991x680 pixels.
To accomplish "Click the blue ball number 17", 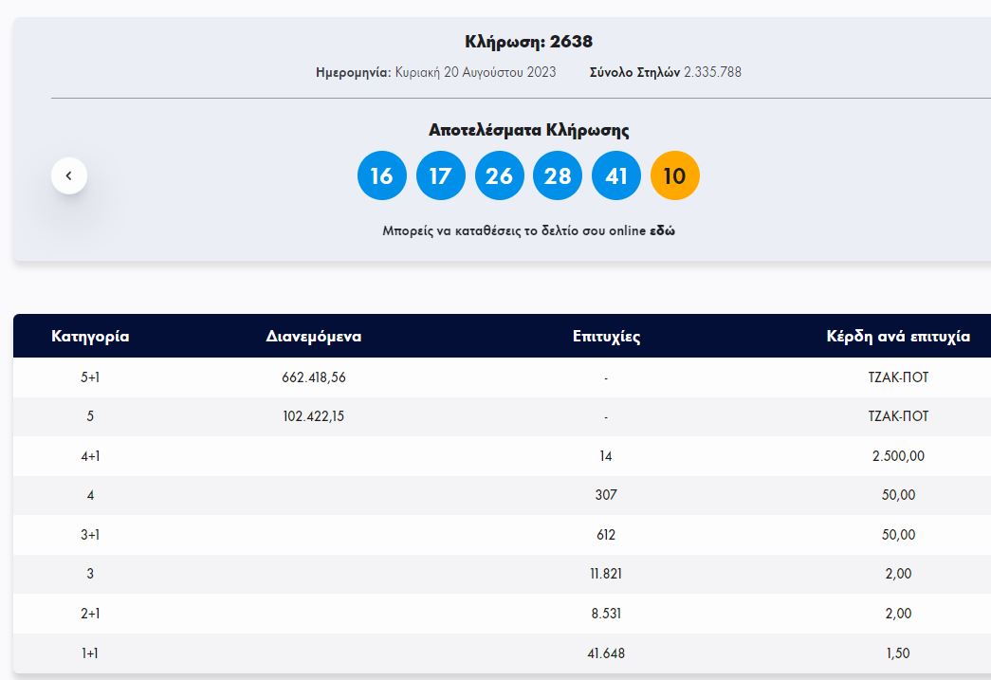I will coord(440,176).
